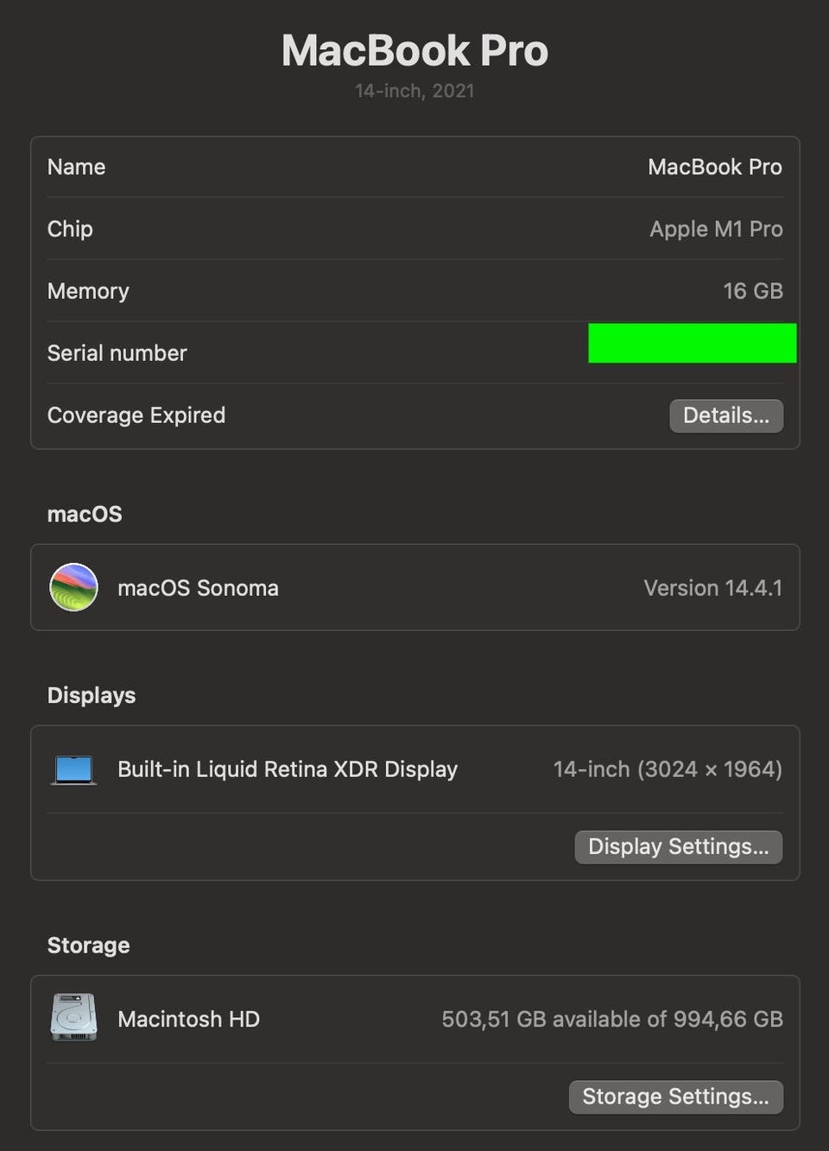Click the built-in display laptop icon
This screenshot has width=829, height=1151.
click(x=73, y=769)
